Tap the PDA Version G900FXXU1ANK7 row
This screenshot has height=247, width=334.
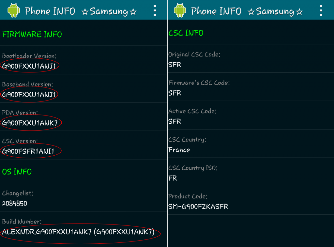coord(83,117)
